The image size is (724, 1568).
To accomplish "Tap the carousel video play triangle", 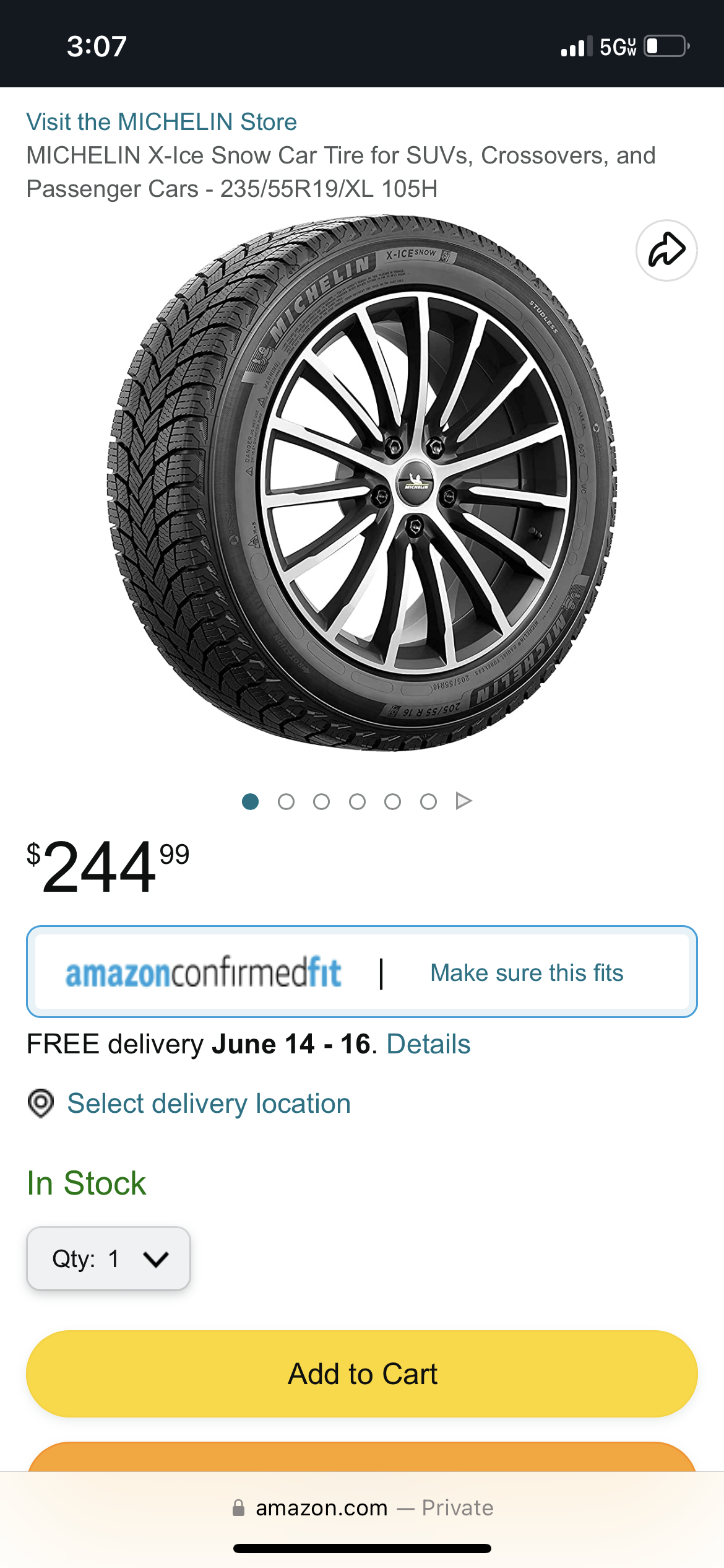I will [x=463, y=801].
